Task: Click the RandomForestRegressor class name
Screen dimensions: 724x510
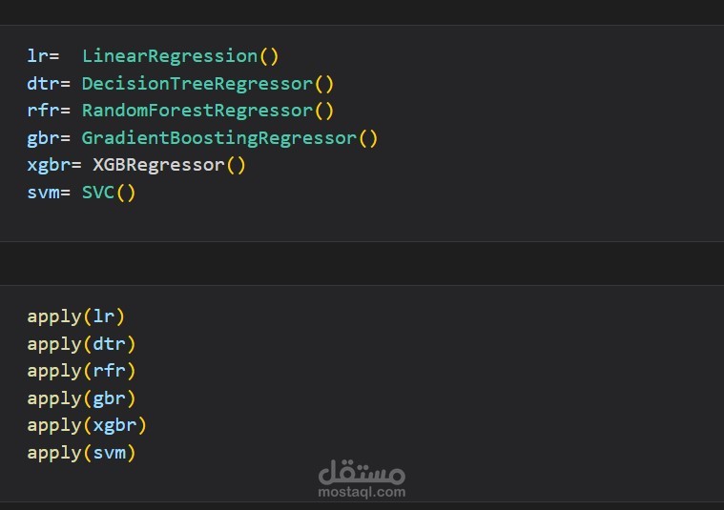Action: (197, 111)
